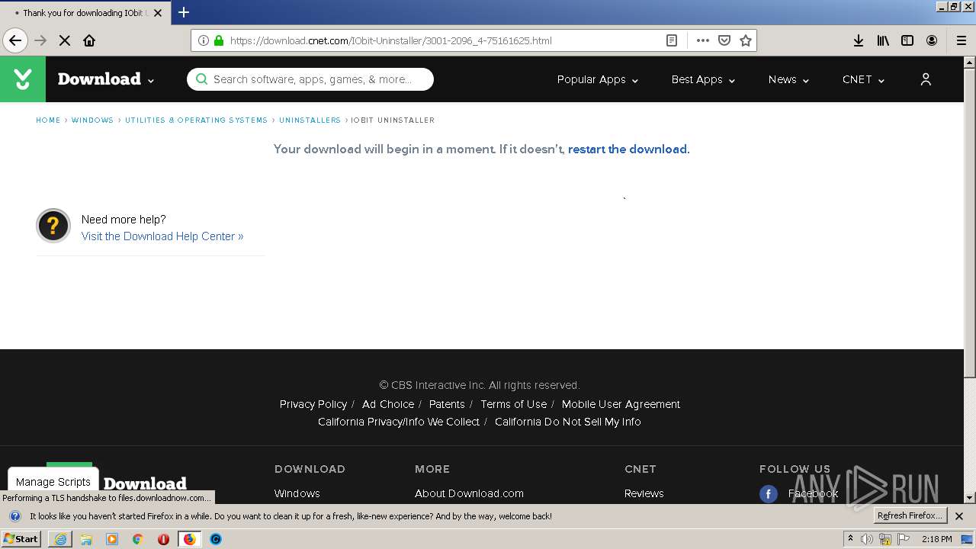Open Terms of Use footer link

[513, 404]
